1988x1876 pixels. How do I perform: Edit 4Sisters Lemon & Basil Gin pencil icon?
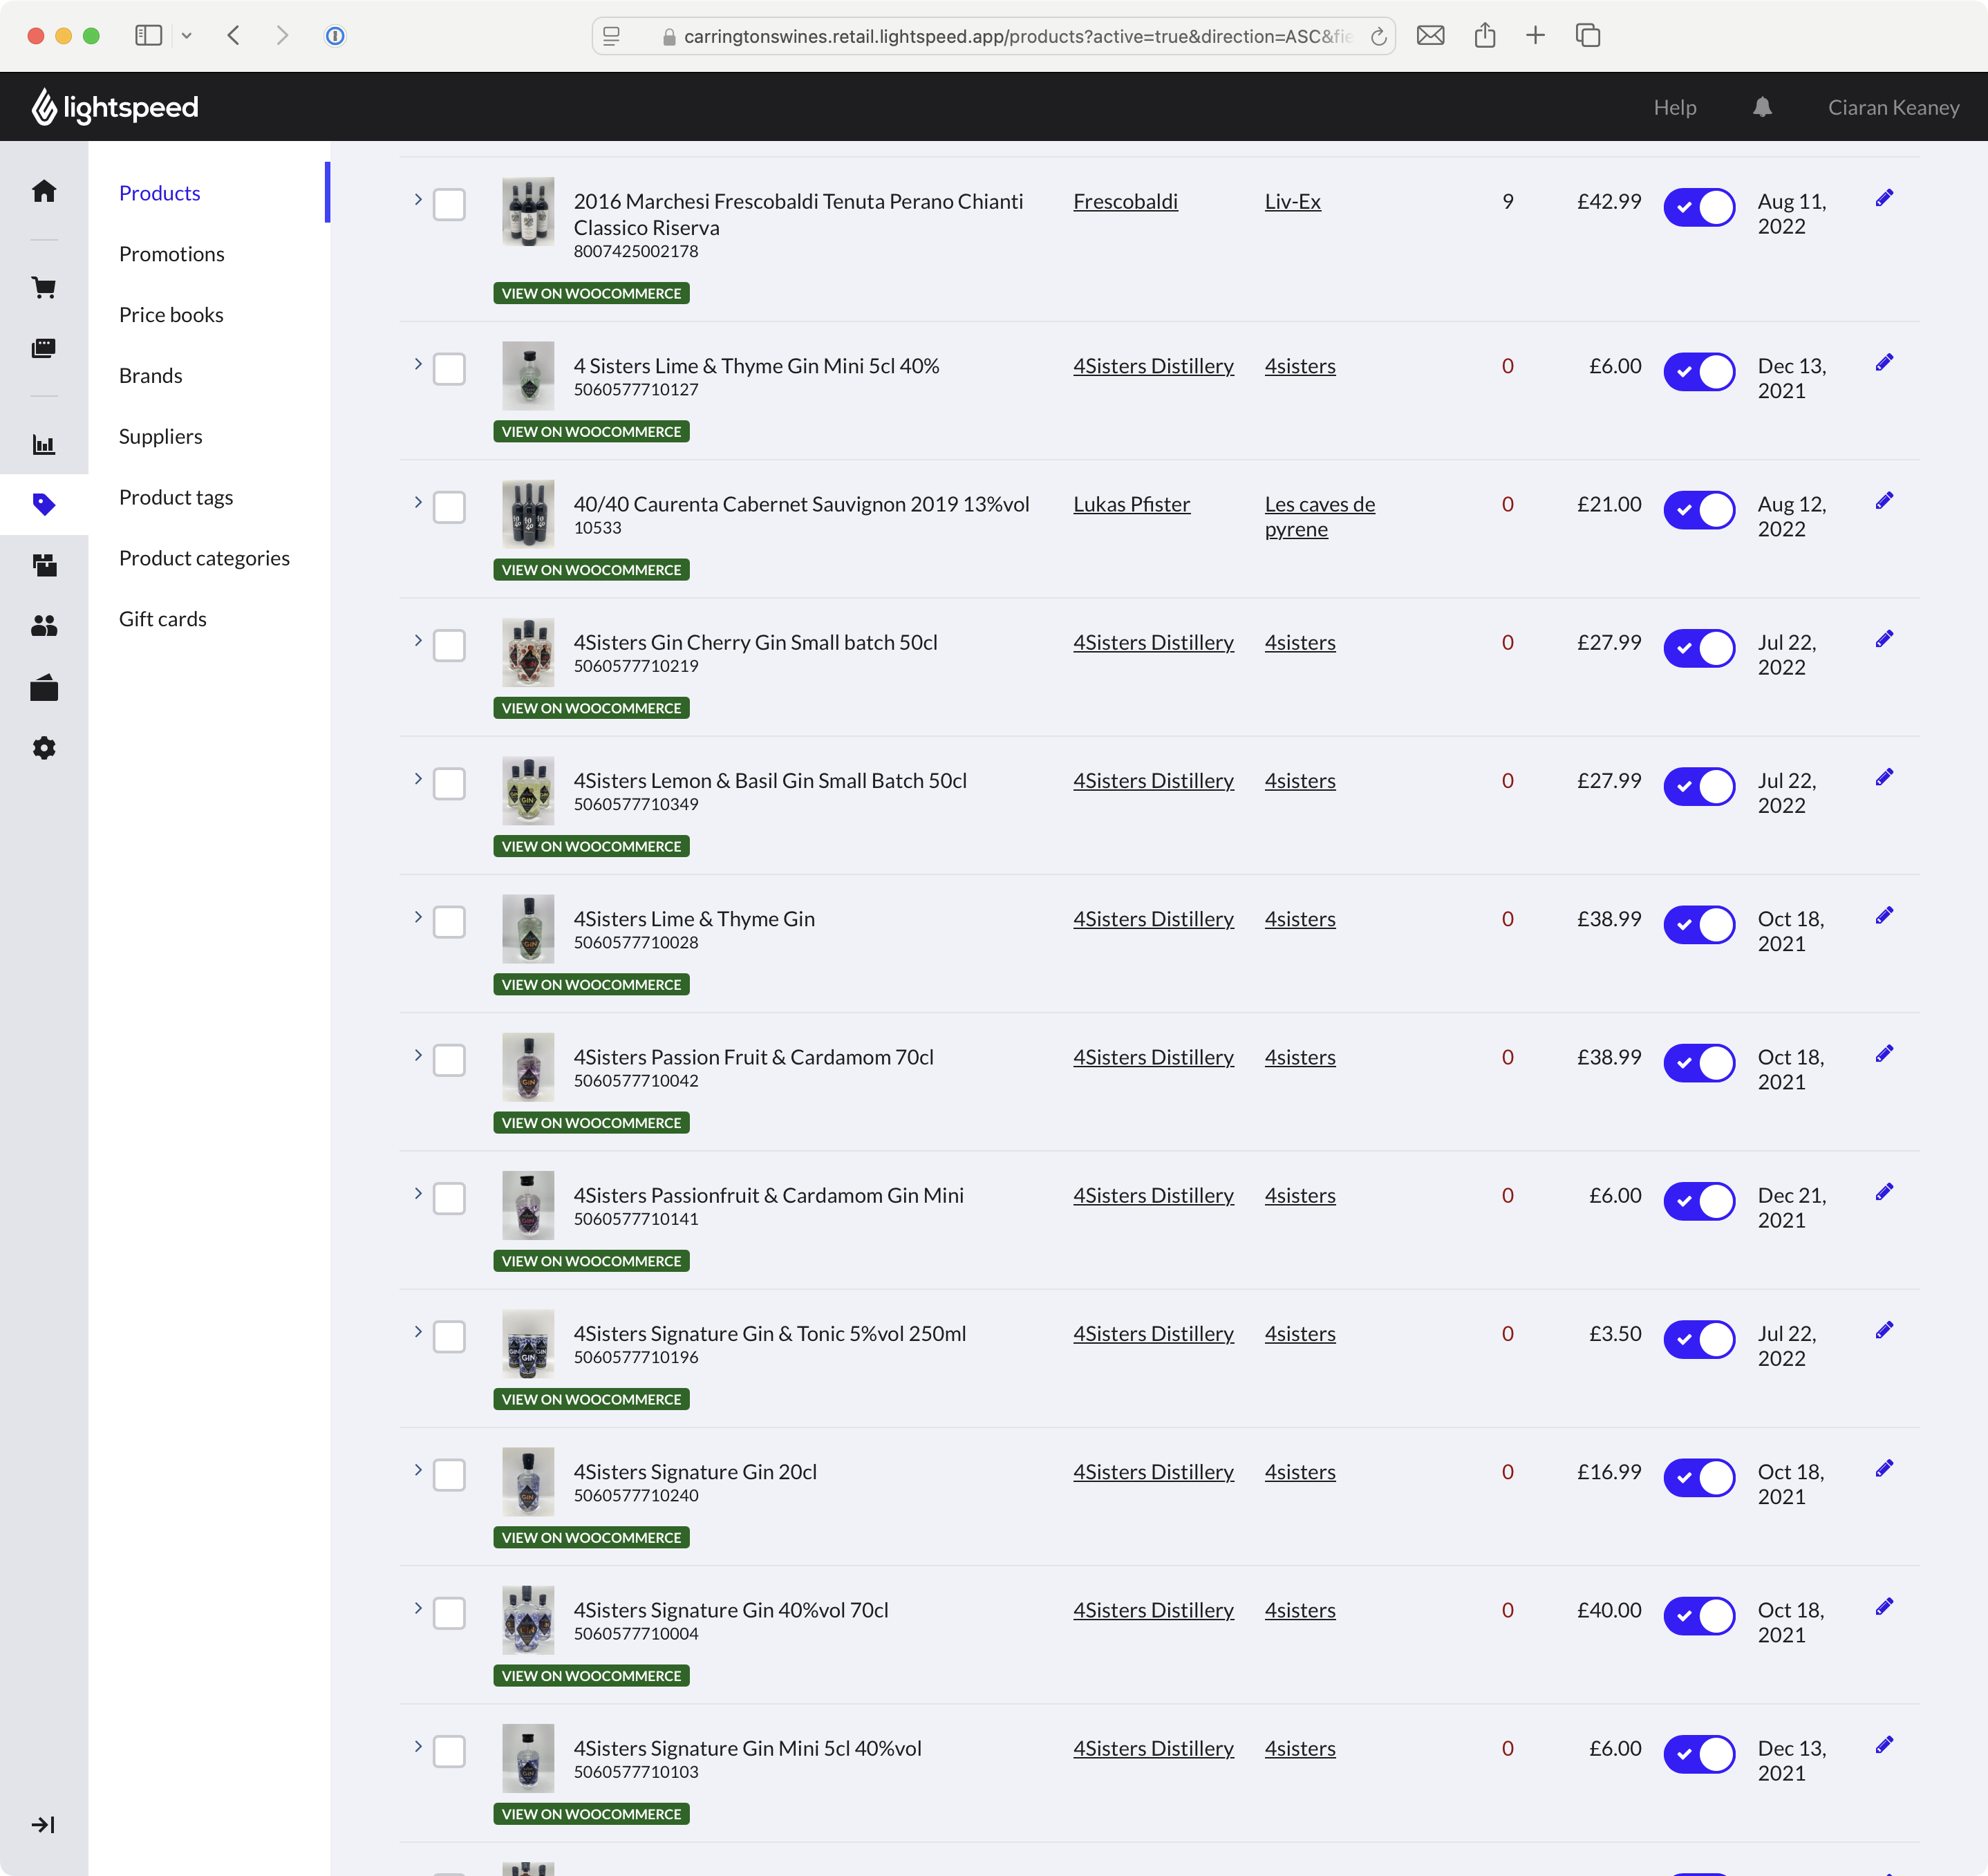point(1884,777)
